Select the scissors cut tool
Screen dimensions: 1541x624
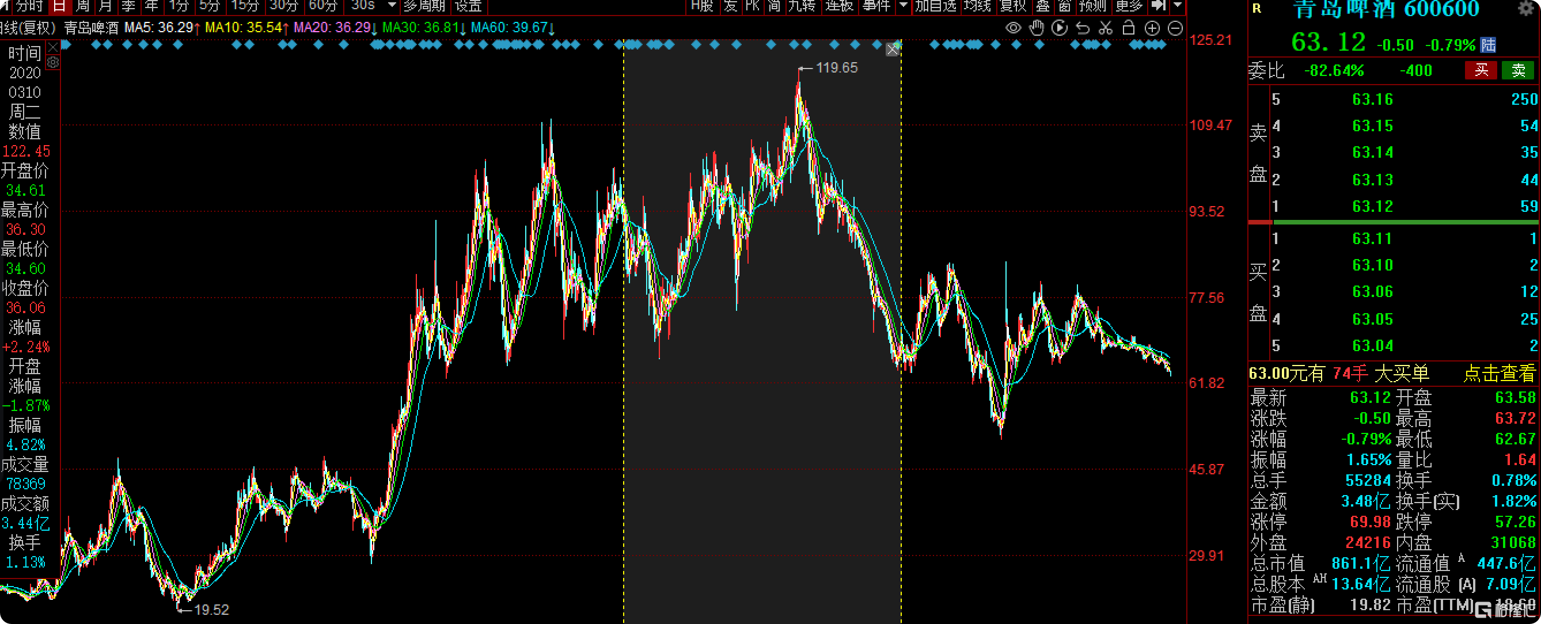1106,28
